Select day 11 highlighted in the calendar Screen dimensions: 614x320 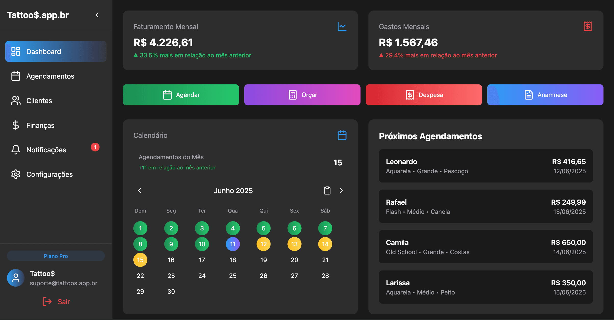click(233, 244)
